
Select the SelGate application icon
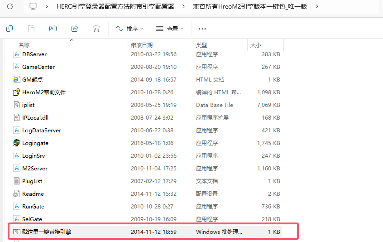[x=16, y=219]
